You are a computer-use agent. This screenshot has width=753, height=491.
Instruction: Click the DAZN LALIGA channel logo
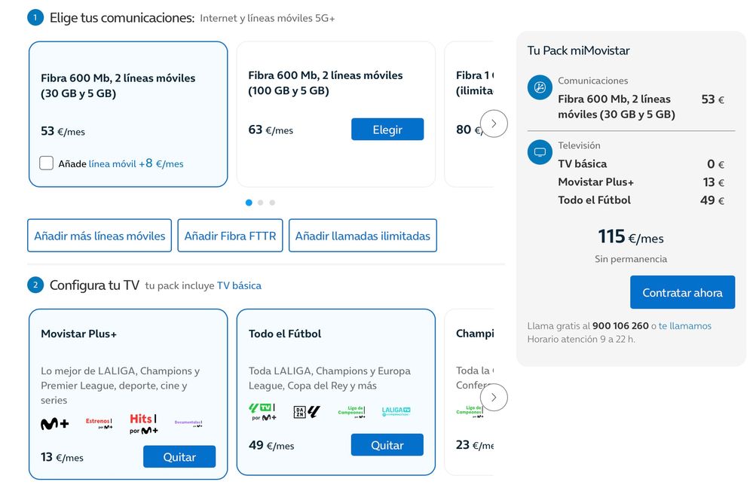coord(307,412)
